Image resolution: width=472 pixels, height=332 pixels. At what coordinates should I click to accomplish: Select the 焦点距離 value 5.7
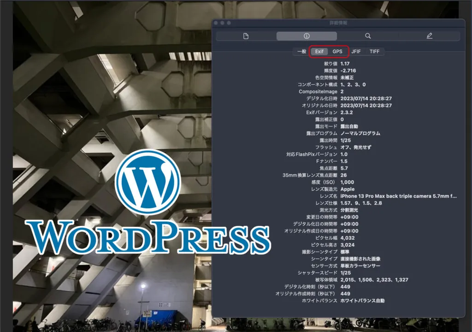tap(344, 168)
